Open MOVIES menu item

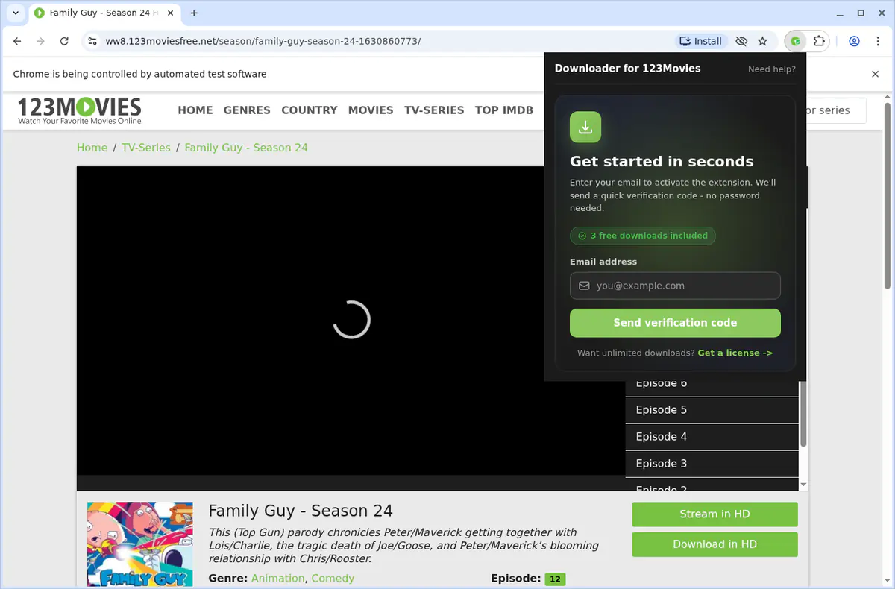click(x=371, y=110)
